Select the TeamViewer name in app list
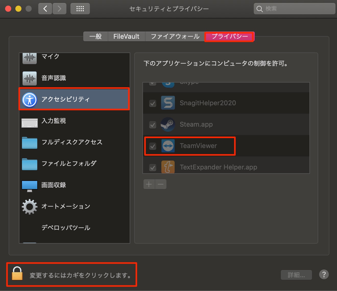The image size is (337, 291). (x=198, y=146)
